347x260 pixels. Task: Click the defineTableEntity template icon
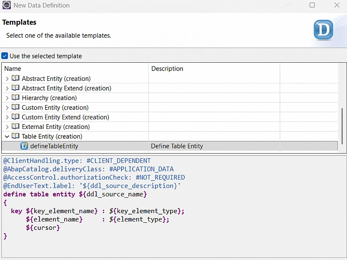click(24, 146)
